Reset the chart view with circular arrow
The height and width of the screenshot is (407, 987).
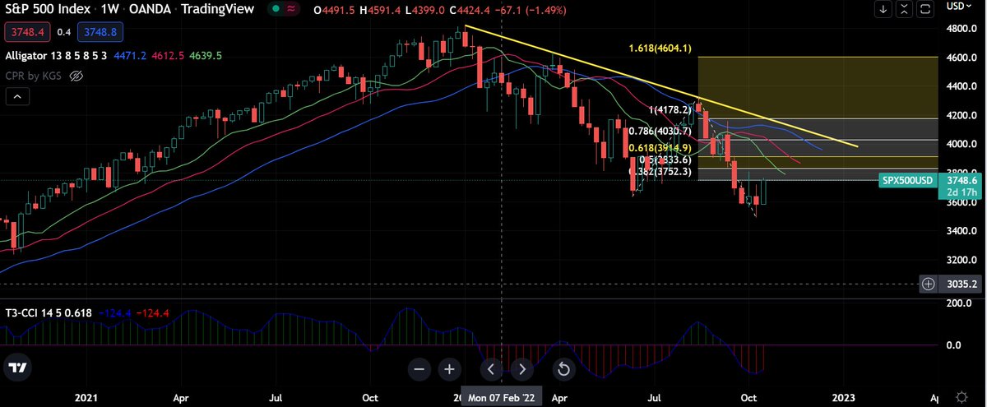point(563,369)
